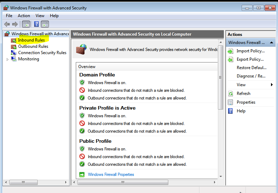278x193 pixels.
Task: Open the View menu in menu bar
Action: pyautogui.click(x=40, y=16)
